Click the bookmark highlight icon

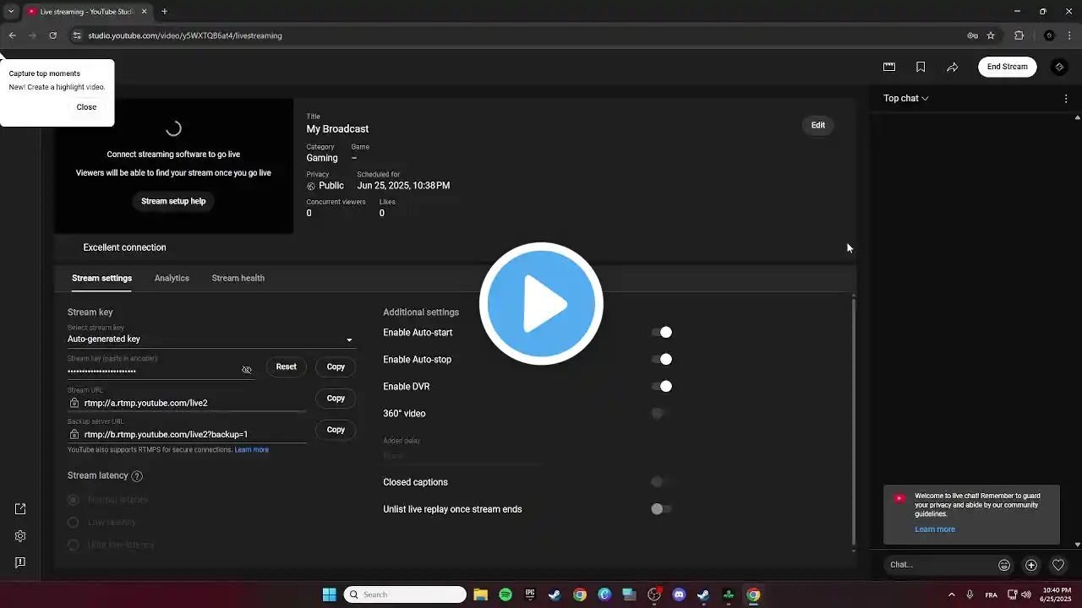921,67
